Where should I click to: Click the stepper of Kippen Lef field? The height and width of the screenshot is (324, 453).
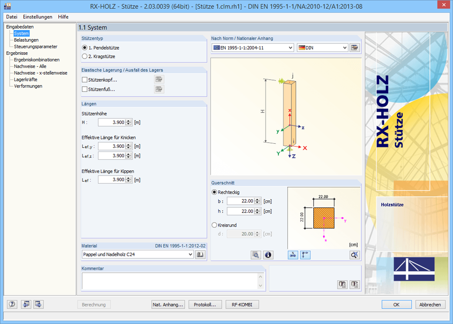click(x=128, y=179)
